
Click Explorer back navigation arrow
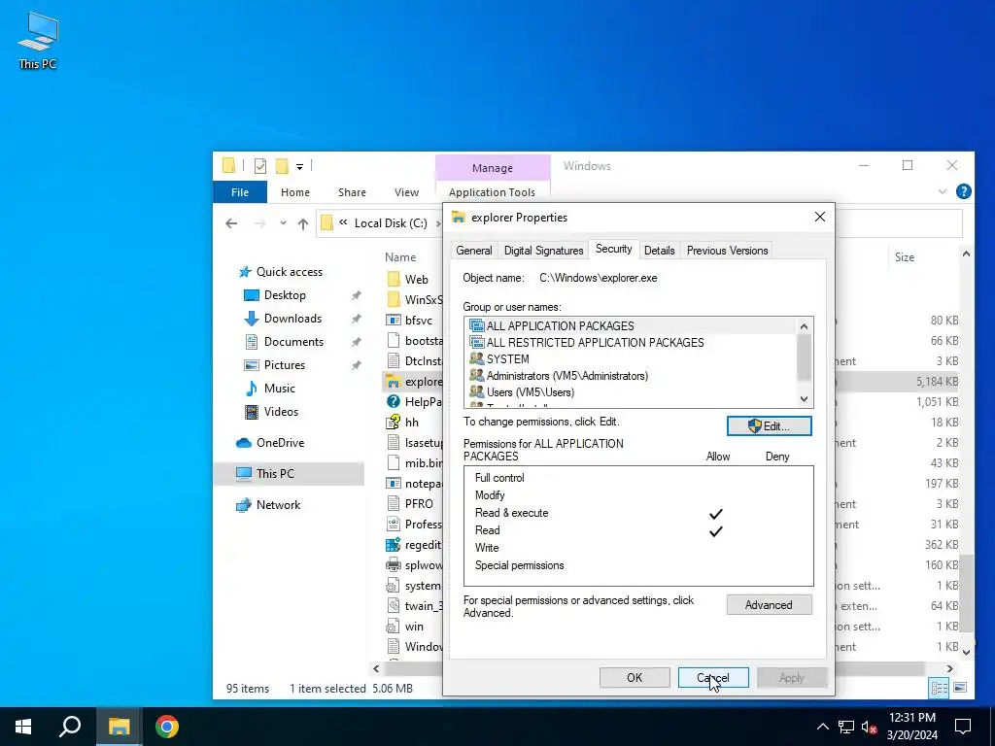point(231,223)
